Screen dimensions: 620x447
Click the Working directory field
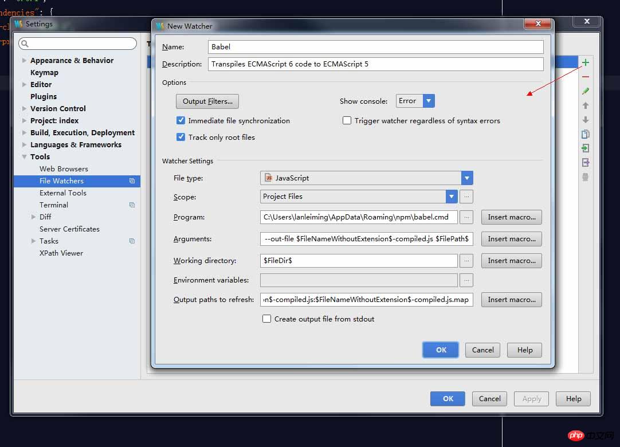click(359, 261)
